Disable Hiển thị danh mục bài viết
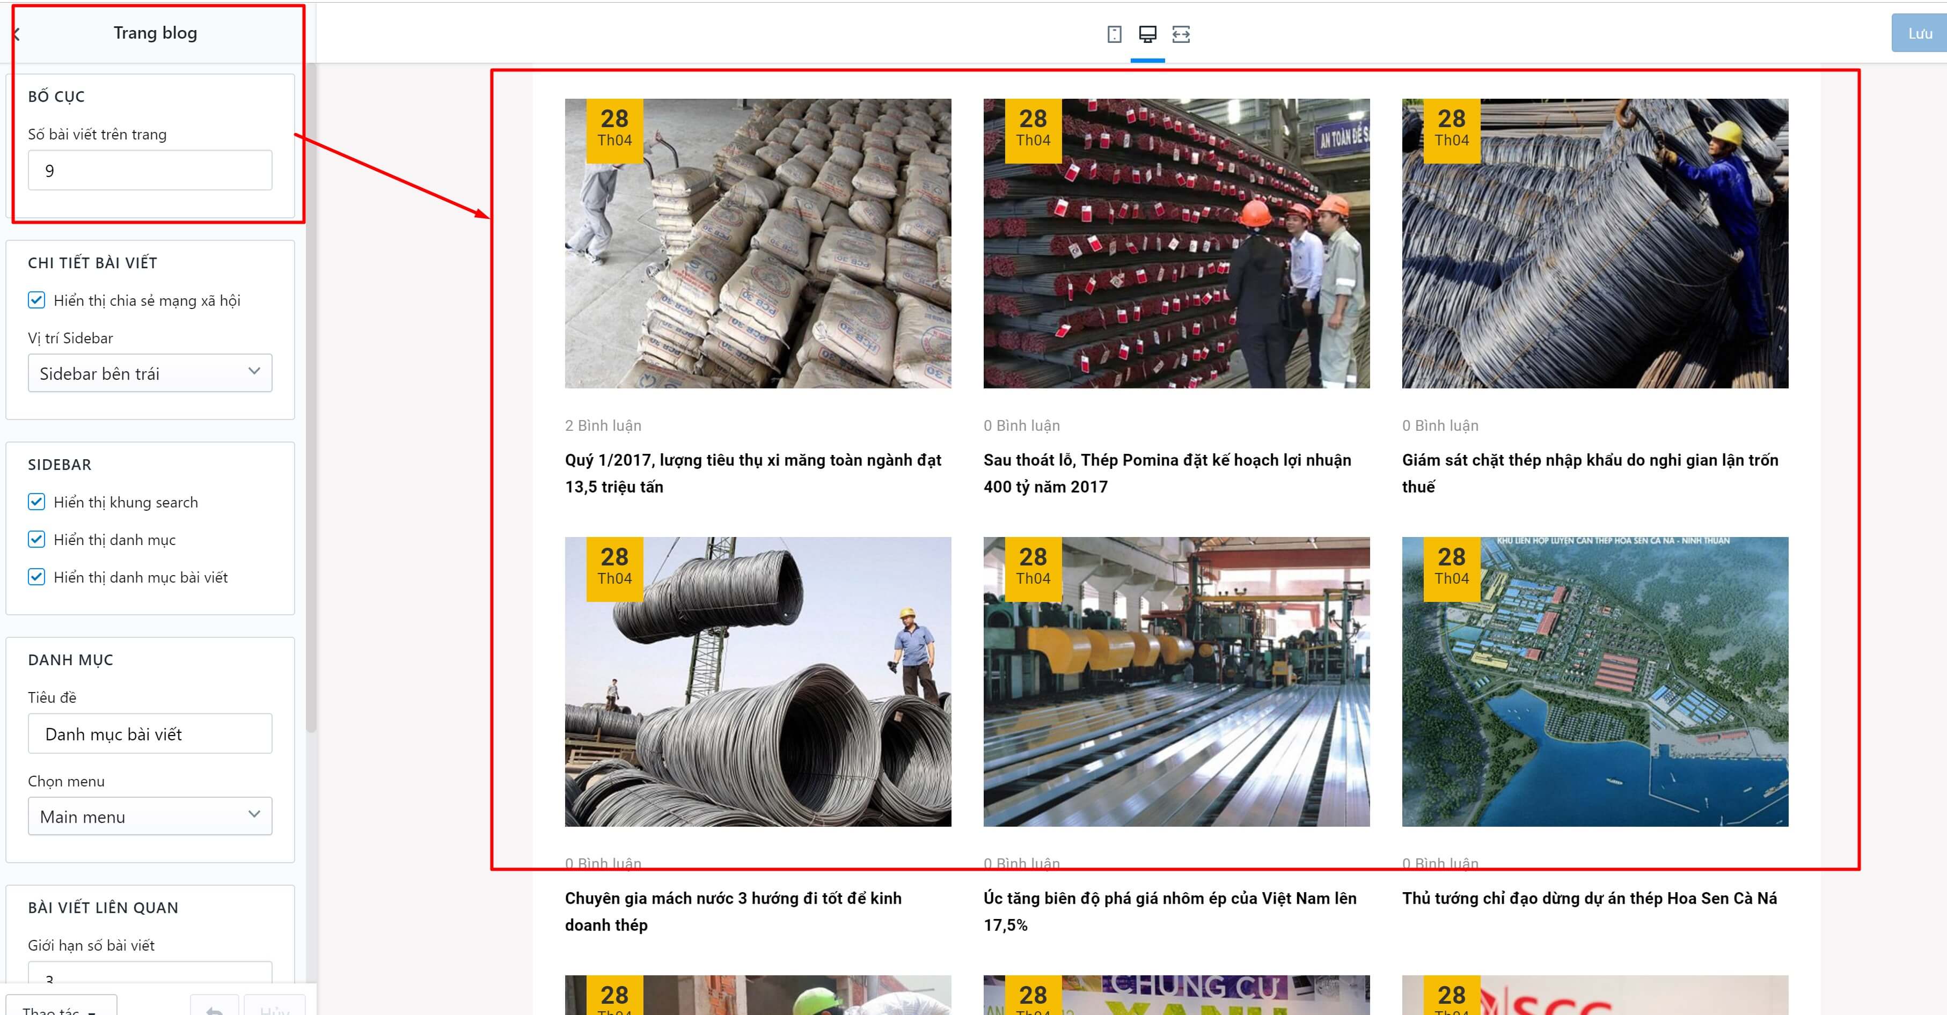This screenshot has height=1015, width=1947. tap(36, 577)
